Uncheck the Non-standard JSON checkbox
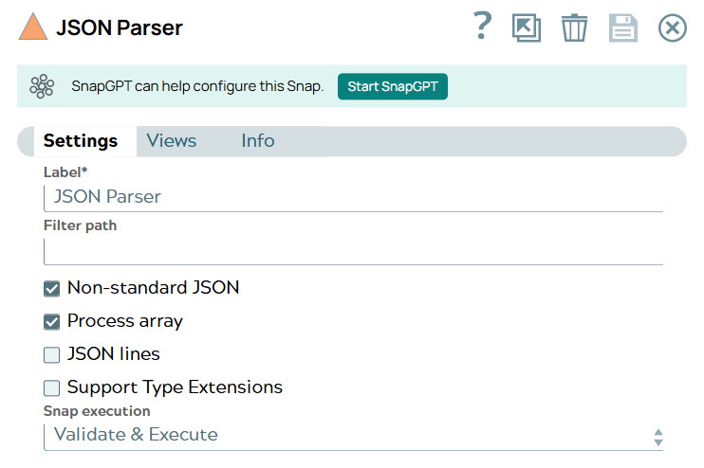 click(52, 288)
